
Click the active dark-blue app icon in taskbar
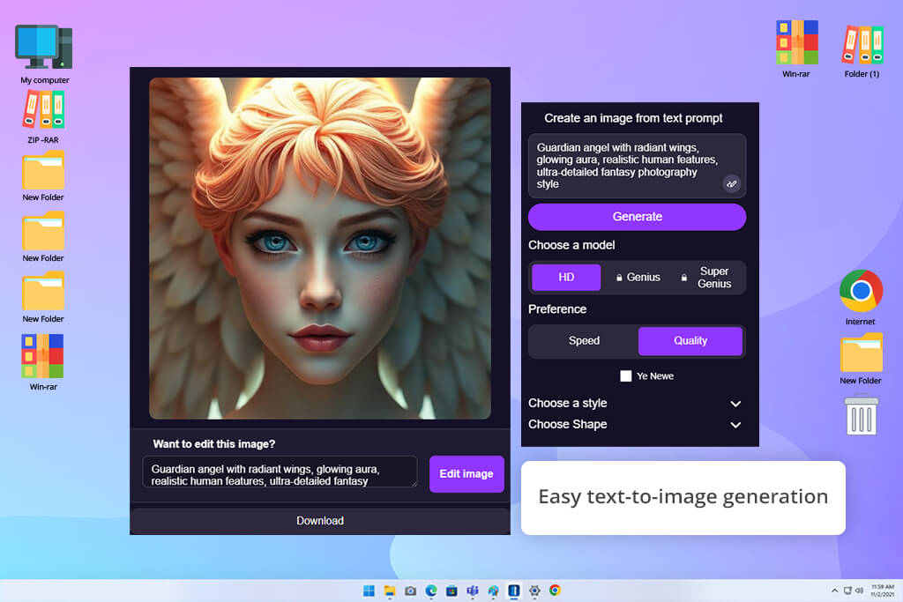click(x=514, y=591)
